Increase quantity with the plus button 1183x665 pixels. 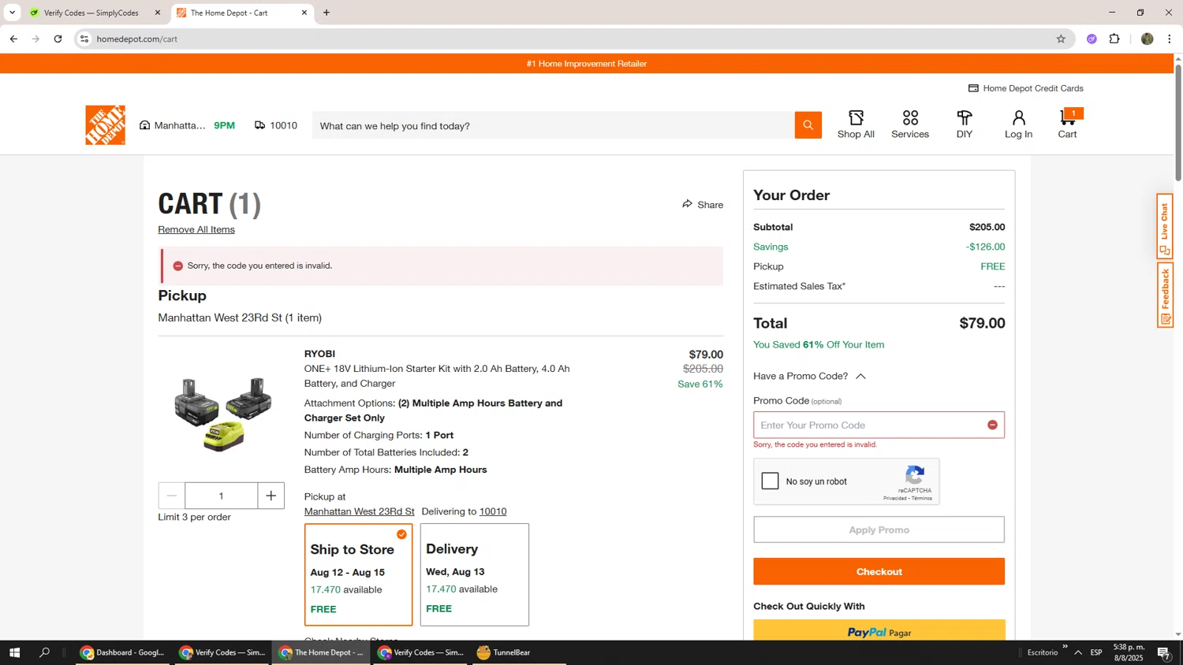[x=271, y=496]
